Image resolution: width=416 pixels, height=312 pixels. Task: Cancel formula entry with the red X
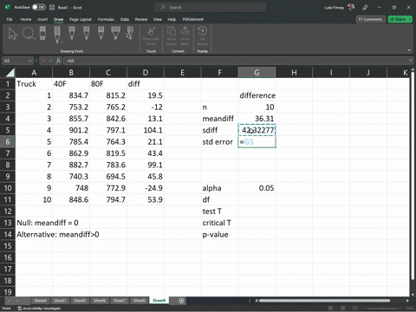pos(43,61)
